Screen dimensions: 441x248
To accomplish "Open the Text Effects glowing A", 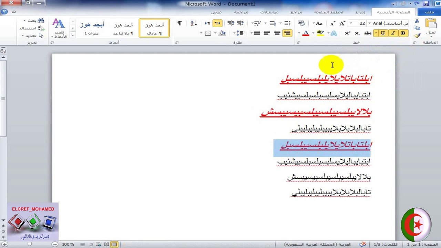I will pyautogui.click(x=334, y=33).
